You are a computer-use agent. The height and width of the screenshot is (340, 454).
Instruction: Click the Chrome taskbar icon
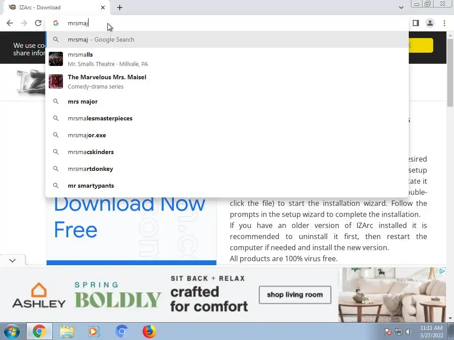[x=39, y=331]
